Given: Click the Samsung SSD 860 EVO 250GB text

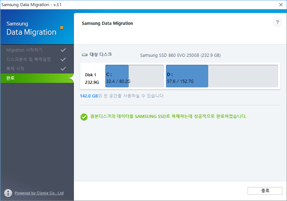Looking at the screenshot, I should click(180, 55).
